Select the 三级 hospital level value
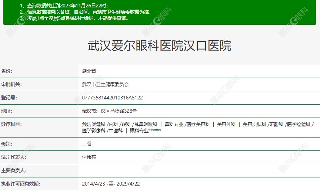Viewport: 320px width, 190px height. pos(87,144)
